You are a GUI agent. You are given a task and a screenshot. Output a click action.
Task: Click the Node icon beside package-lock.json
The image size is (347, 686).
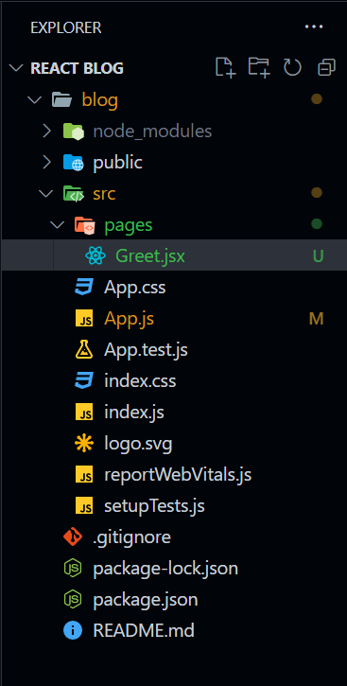73,569
